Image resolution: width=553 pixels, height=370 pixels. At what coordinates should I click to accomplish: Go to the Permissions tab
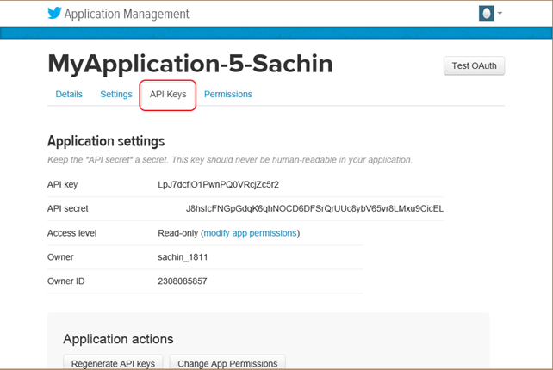228,95
